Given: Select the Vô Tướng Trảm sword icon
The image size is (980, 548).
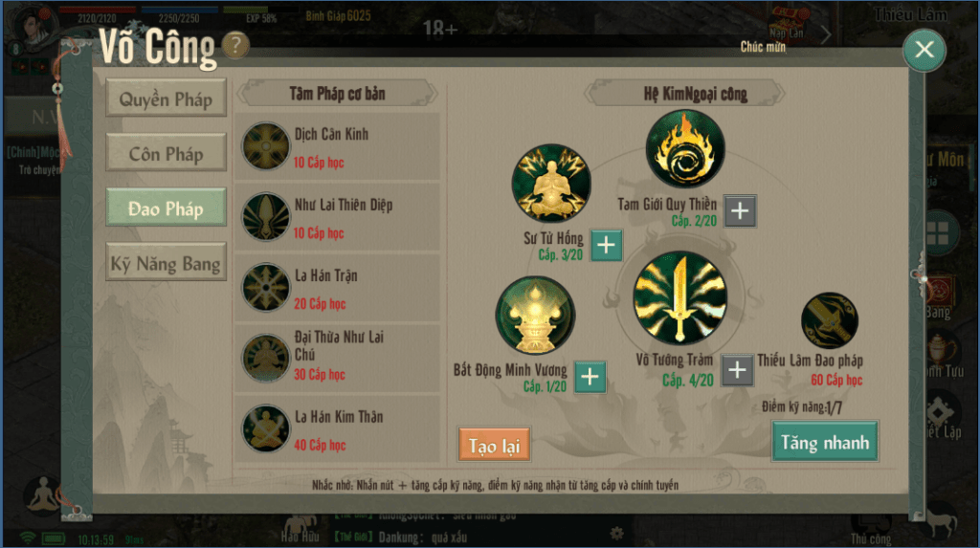Looking at the screenshot, I should tap(680, 297).
